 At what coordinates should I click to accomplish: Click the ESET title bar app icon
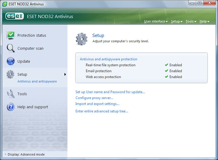click(5, 4)
